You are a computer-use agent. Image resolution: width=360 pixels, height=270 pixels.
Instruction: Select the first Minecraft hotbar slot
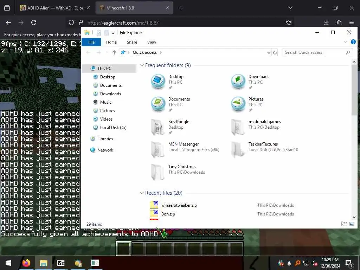pyautogui.click(x=124, y=248)
